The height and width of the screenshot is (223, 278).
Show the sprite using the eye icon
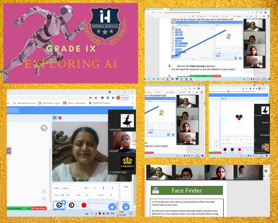pos(63,195)
